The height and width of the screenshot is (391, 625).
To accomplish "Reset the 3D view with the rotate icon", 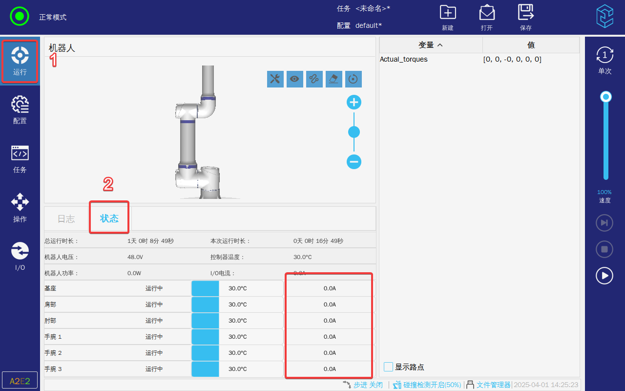I will click(x=354, y=79).
